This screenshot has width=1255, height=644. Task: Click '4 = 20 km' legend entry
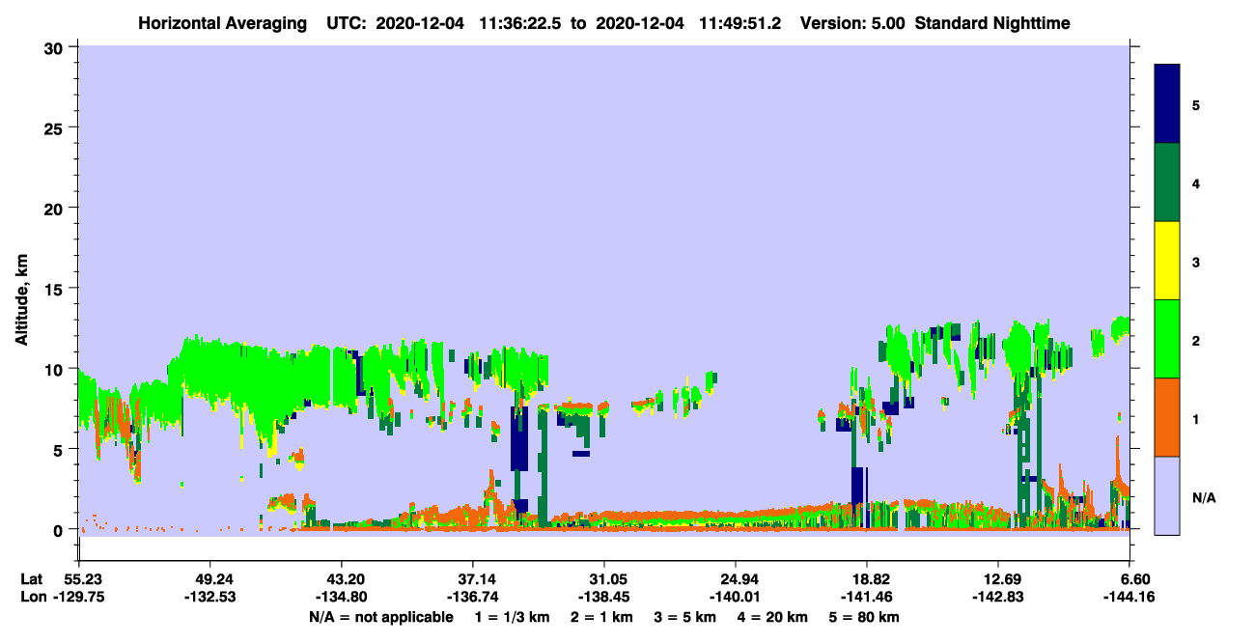(772, 617)
